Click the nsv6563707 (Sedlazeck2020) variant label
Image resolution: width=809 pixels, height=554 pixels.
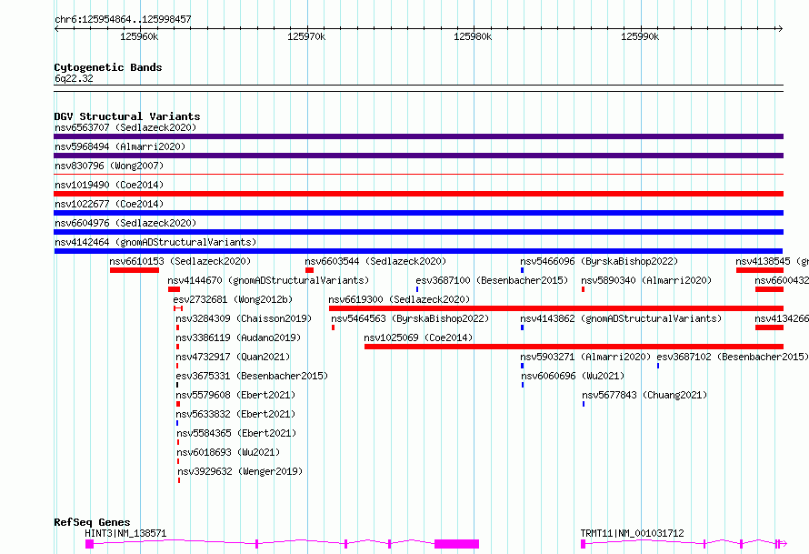pos(125,127)
